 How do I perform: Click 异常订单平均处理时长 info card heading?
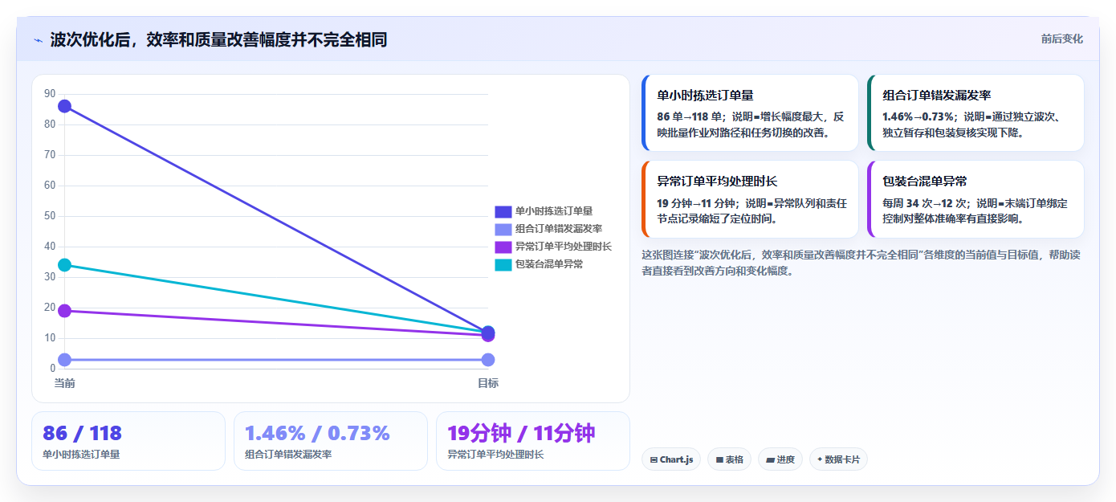(x=717, y=182)
